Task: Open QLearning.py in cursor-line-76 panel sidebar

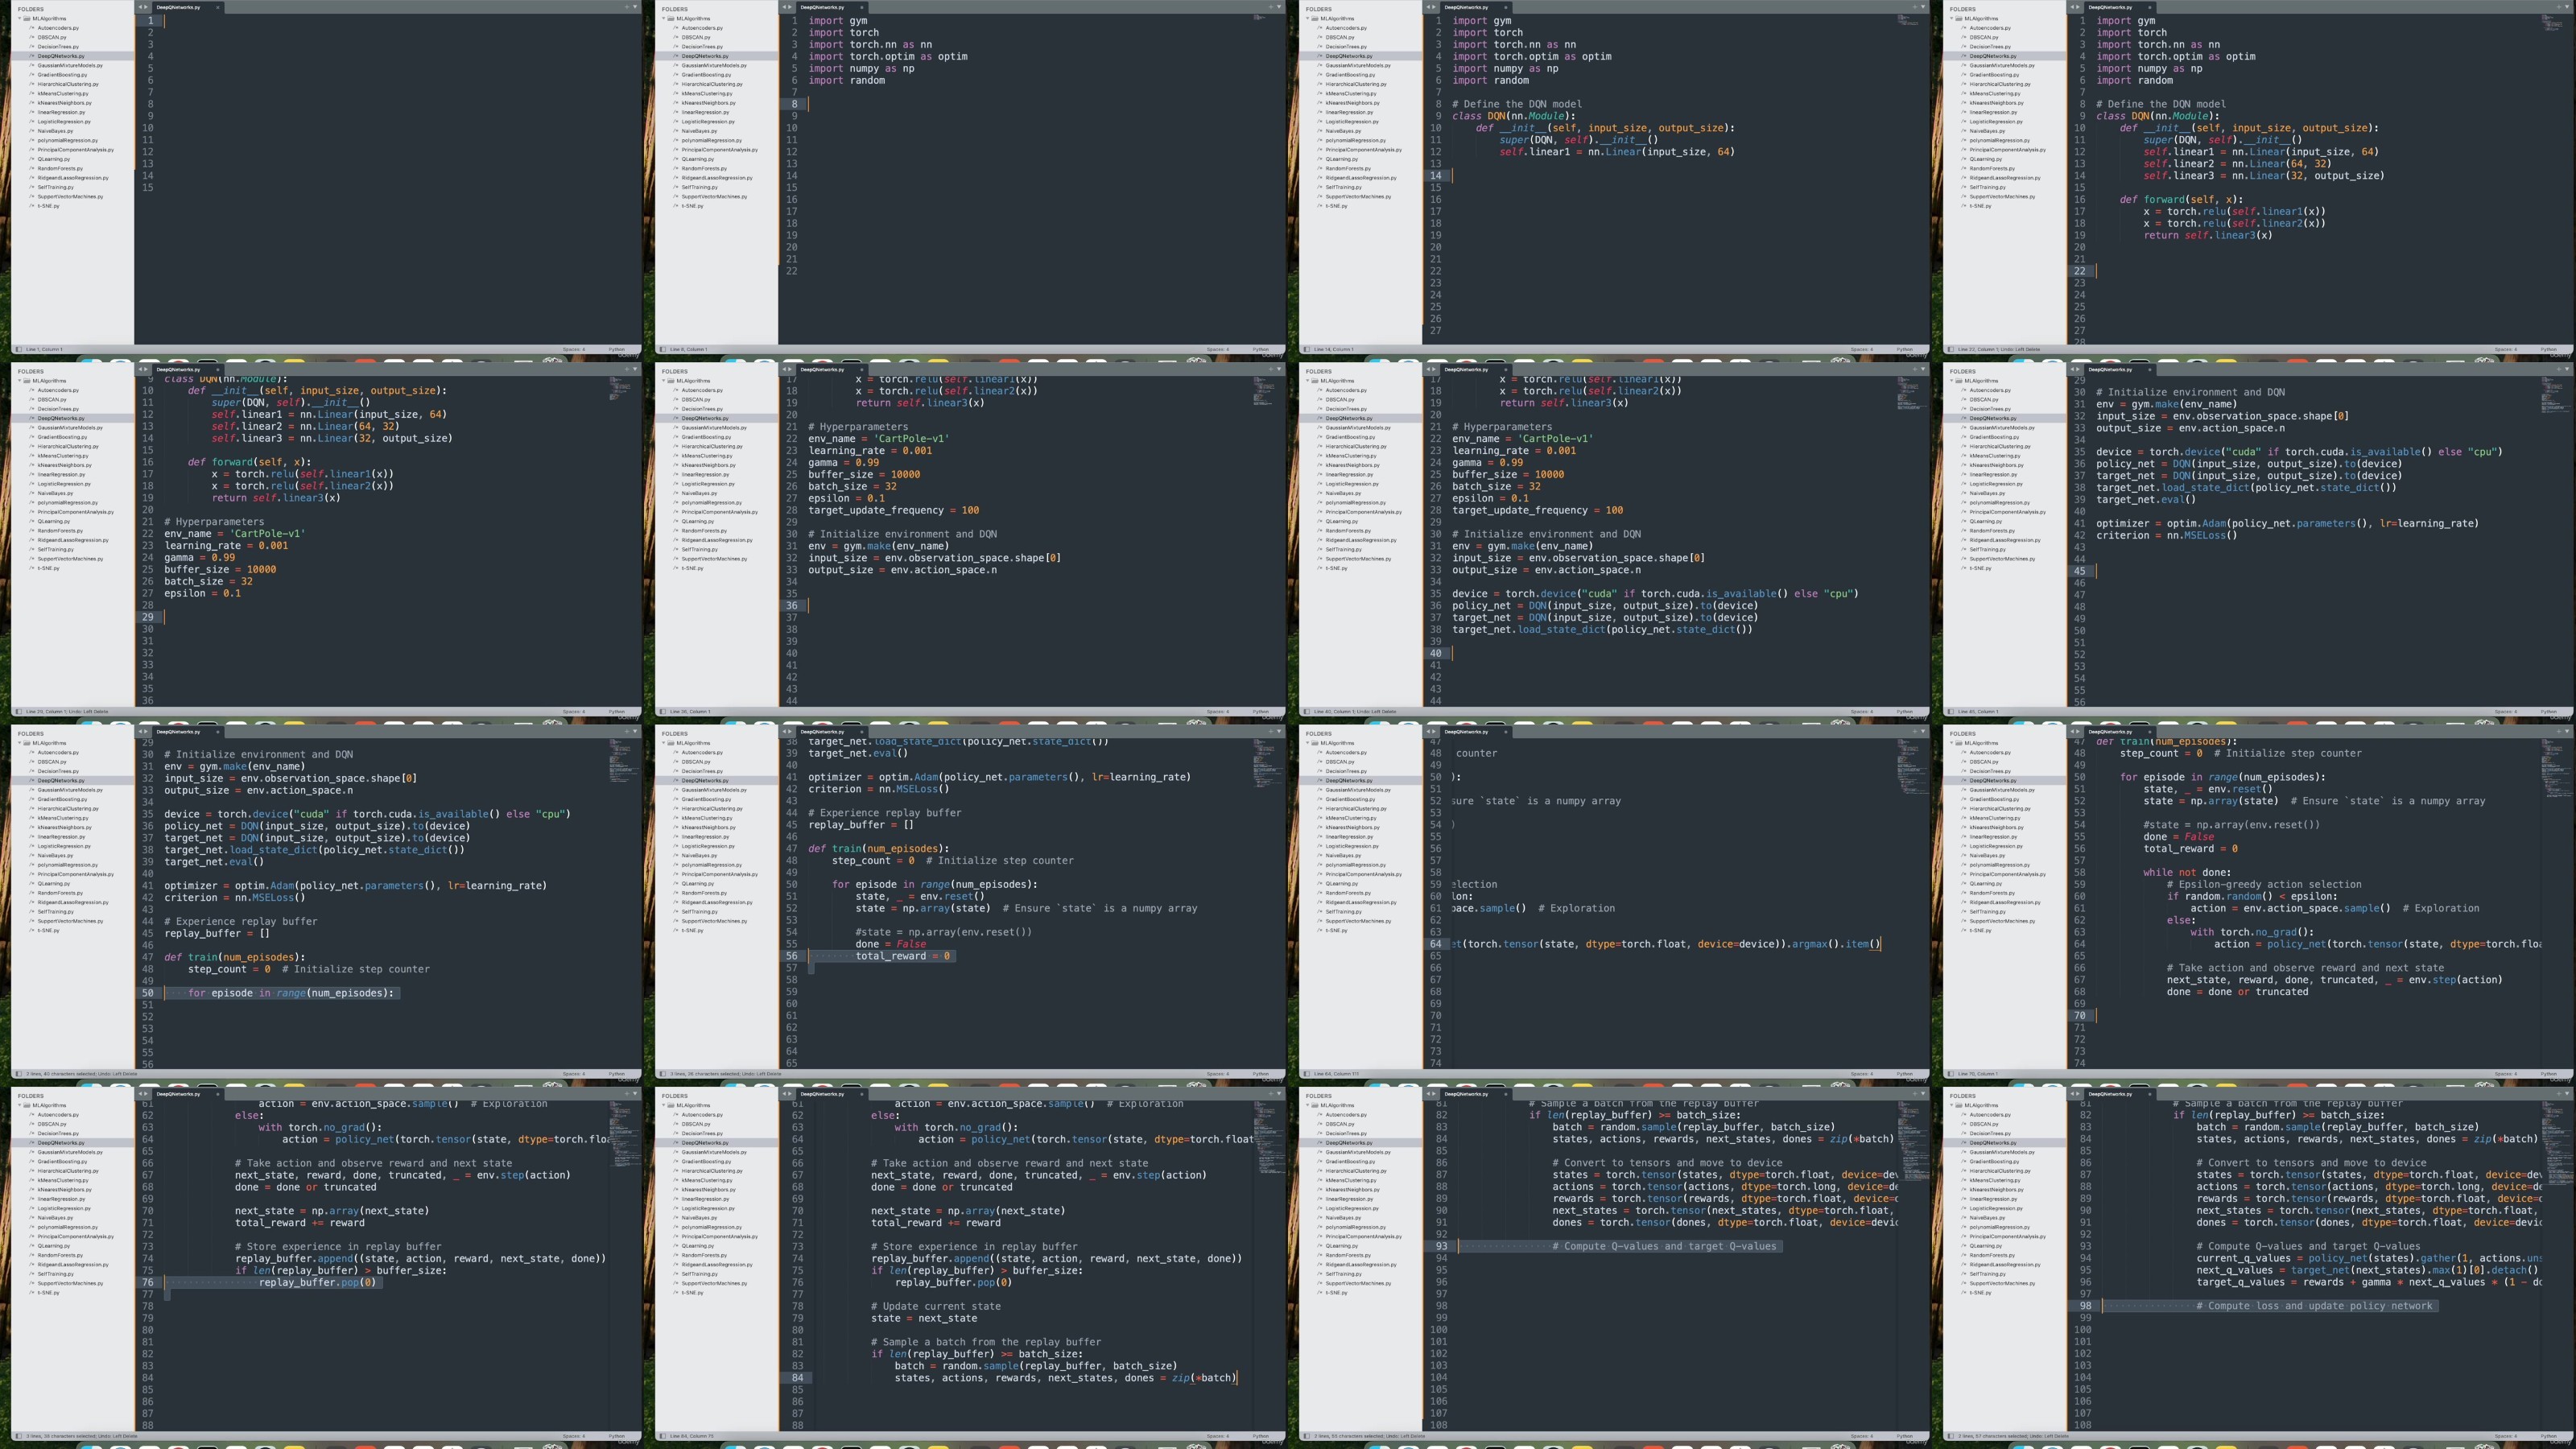Action: [x=54, y=1246]
